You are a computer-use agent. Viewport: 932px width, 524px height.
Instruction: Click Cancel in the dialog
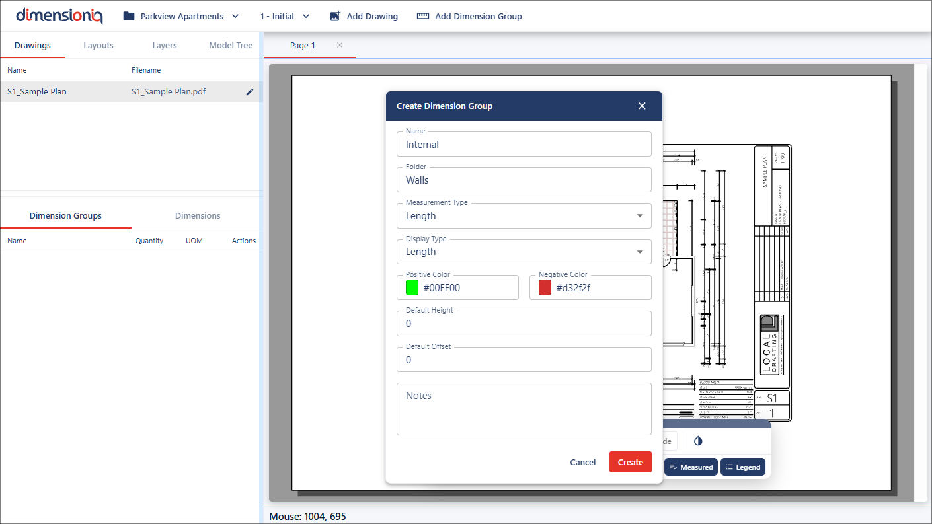(582, 463)
